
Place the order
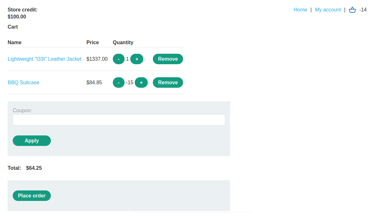32,196
